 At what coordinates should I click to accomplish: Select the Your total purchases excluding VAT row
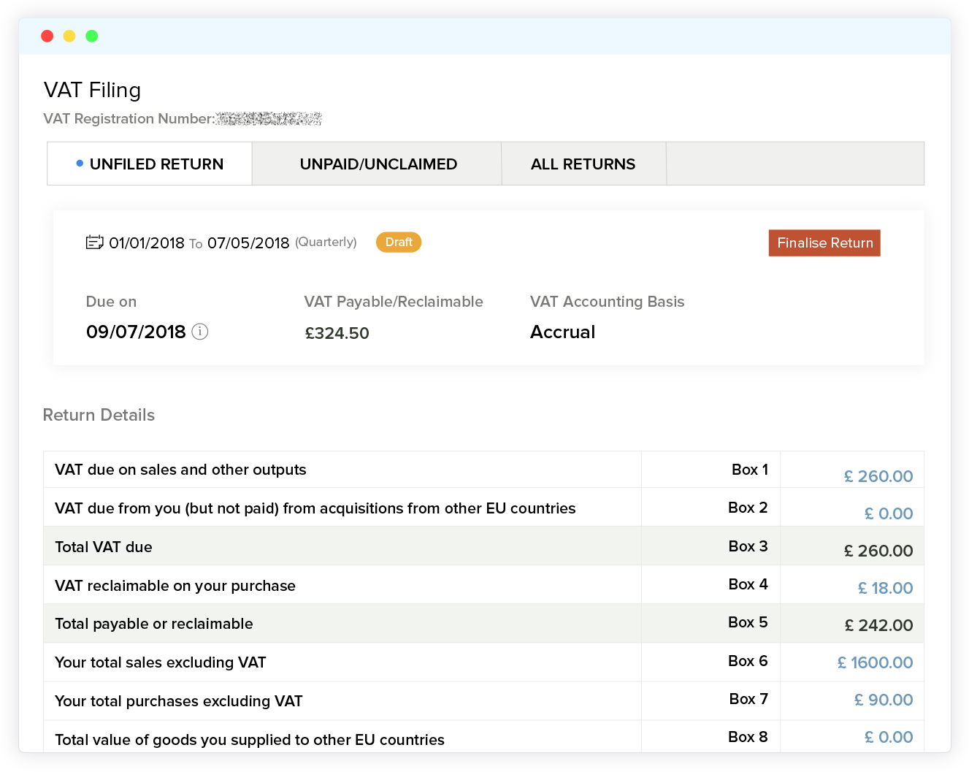tap(483, 701)
